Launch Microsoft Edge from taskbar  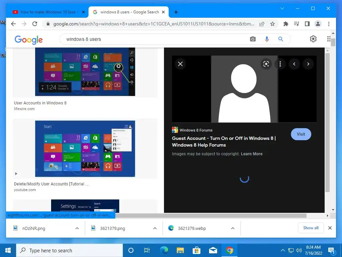[x=164, y=250]
